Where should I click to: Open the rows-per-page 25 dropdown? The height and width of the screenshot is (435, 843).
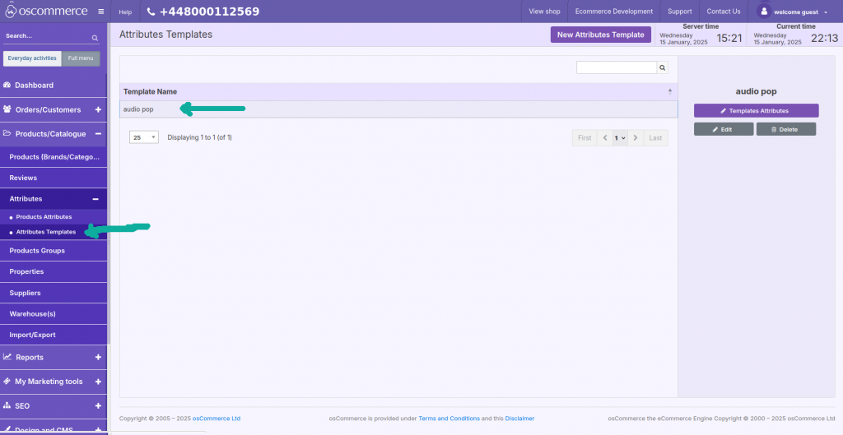click(x=144, y=137)
